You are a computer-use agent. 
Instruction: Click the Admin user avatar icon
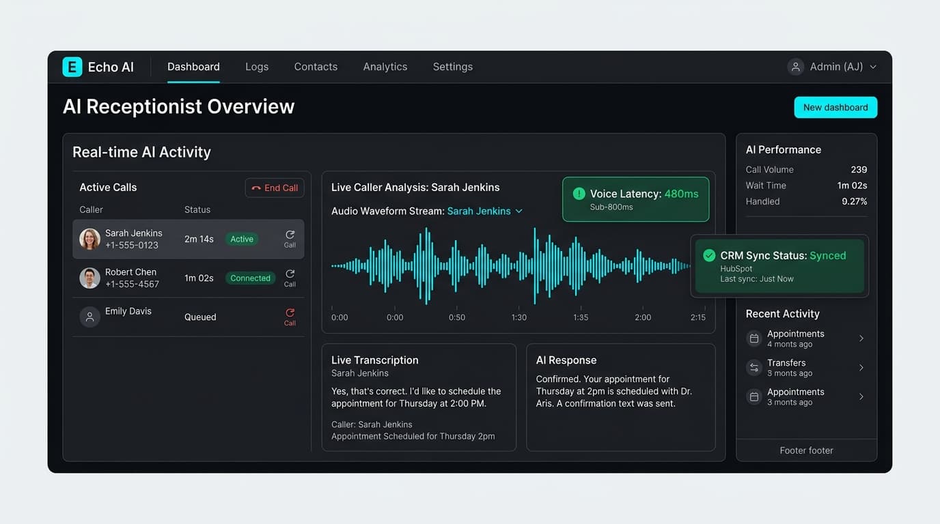[x=795, y=67]
